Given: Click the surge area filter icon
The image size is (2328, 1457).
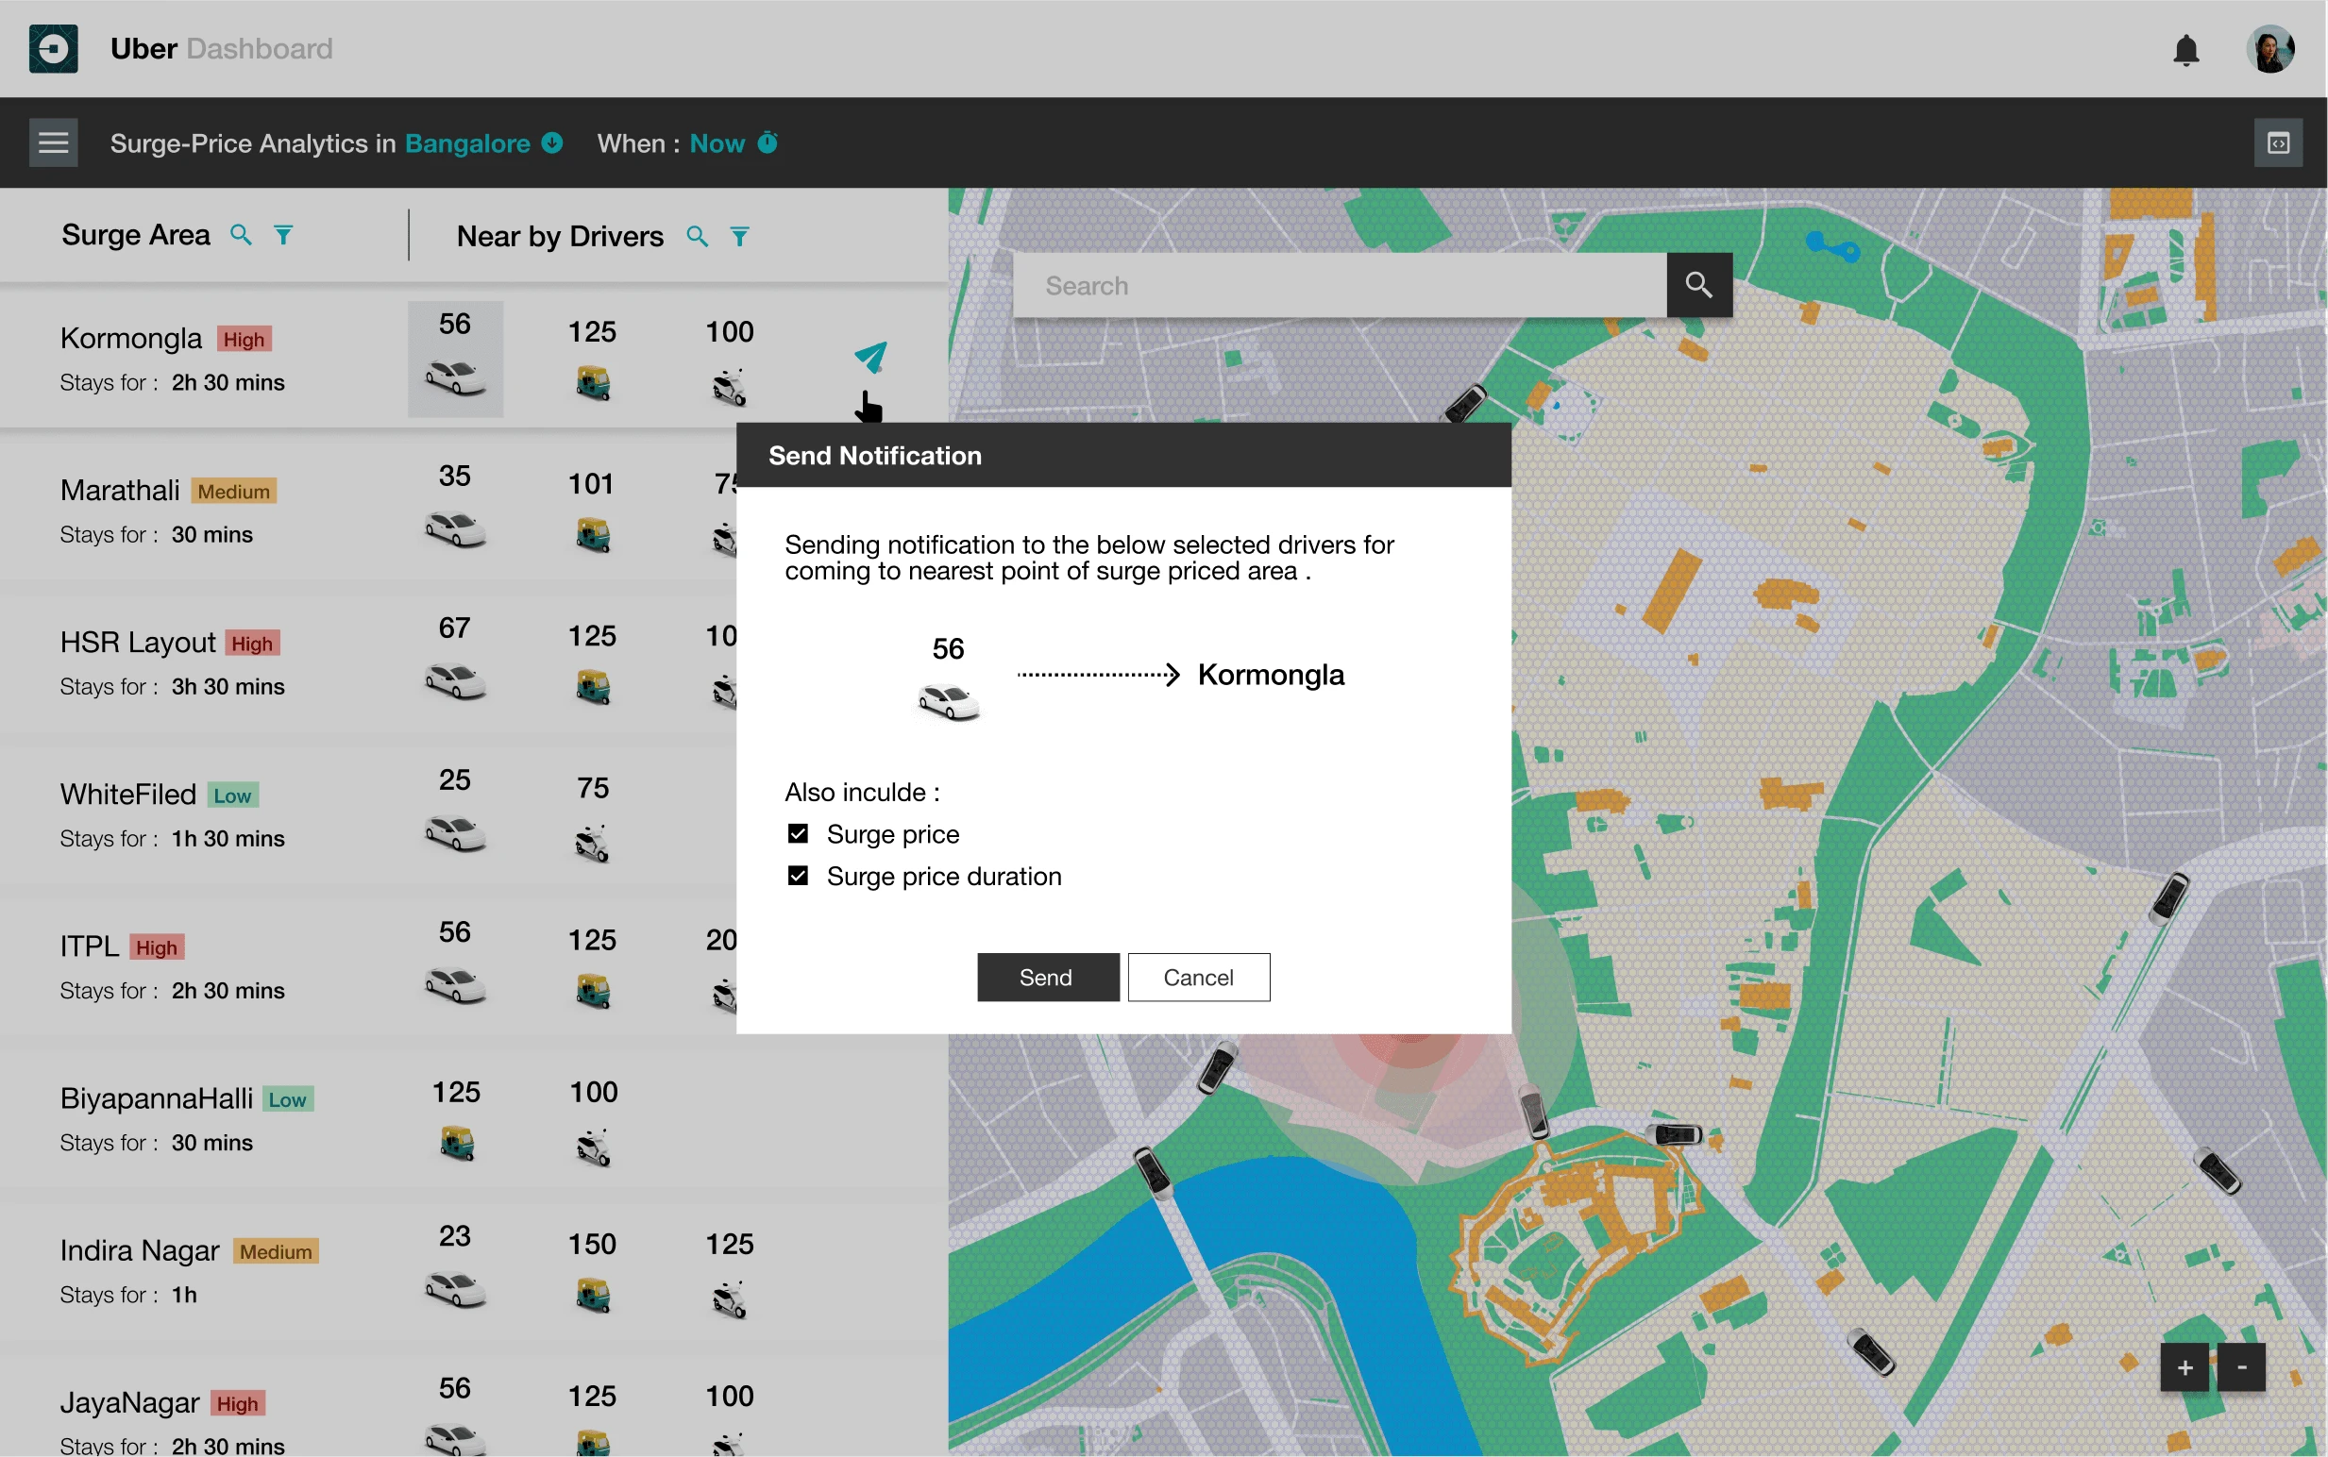Looking at the screenshot, I should click(283, 235).
